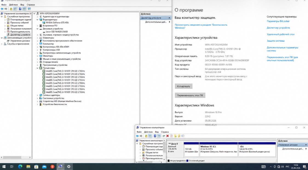Open Файл menu in Device Manager window
308x170 pixels.
4,5
